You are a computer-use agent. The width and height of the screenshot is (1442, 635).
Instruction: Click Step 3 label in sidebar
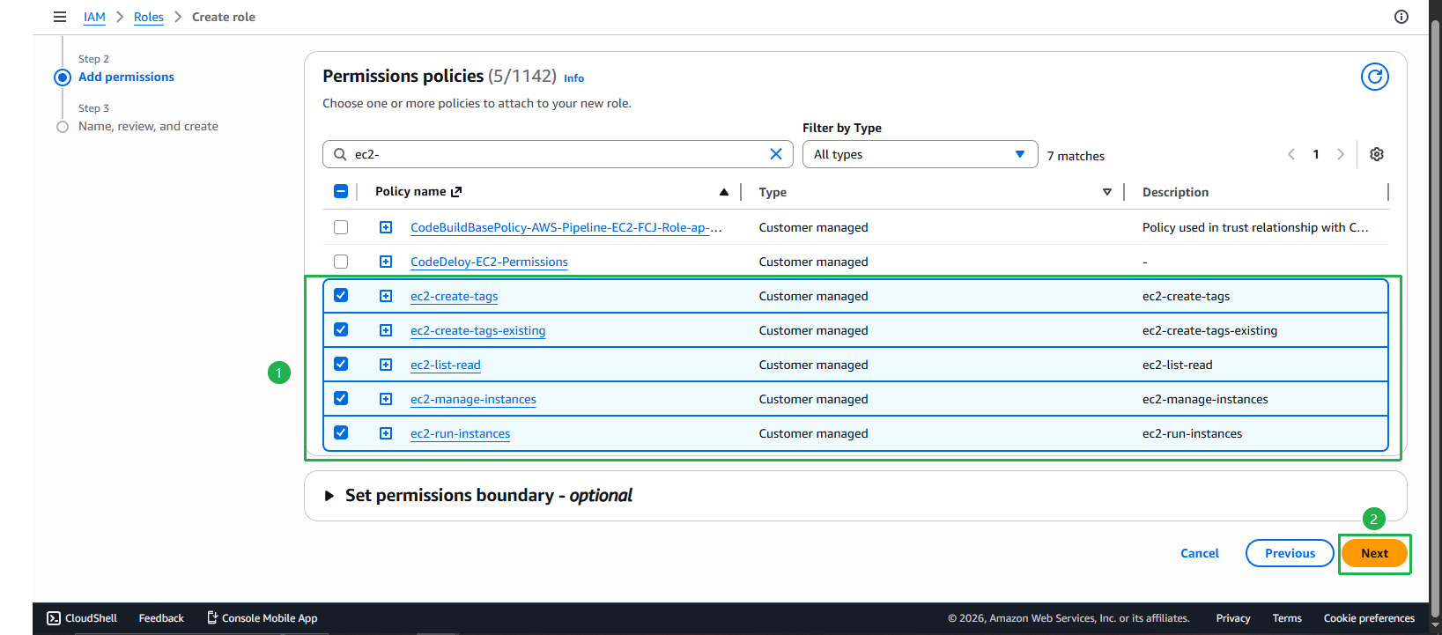(x=93, y=108)
